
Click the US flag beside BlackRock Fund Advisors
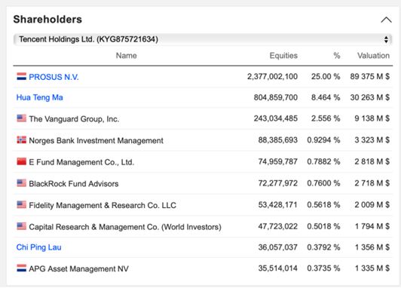click(21, 183)
